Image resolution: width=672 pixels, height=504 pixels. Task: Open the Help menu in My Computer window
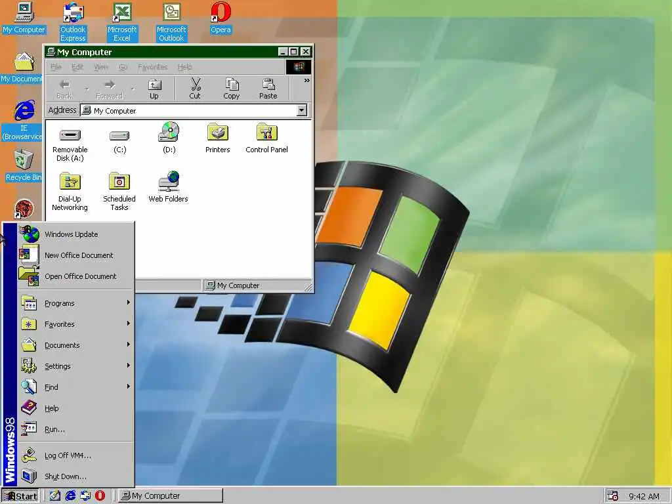(184, 67)
